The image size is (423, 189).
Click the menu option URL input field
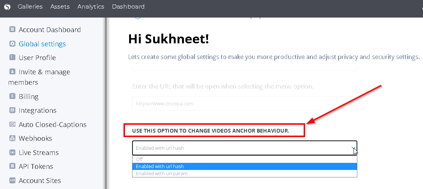245,103
